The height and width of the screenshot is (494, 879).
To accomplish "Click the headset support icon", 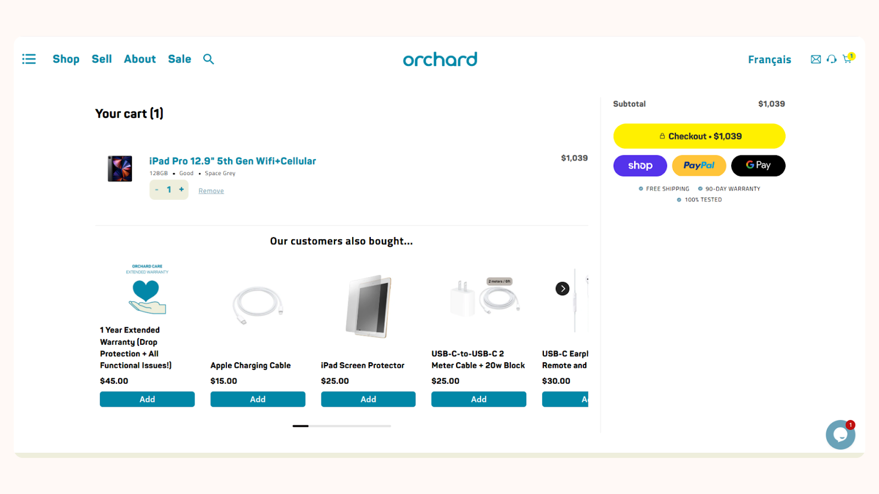I will tap(831, 59).
